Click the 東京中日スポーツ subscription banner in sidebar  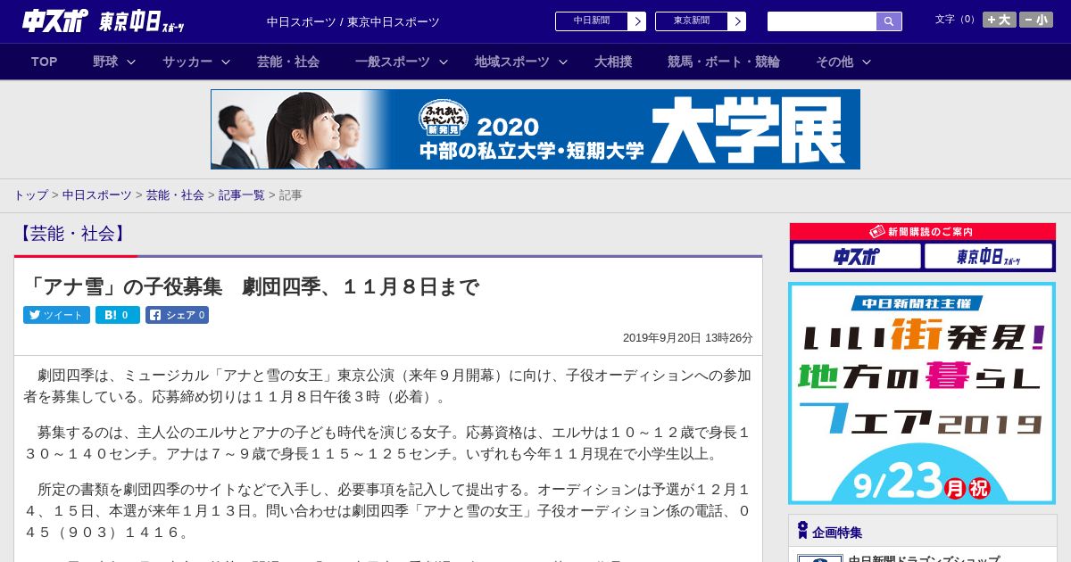coord(988,256)
